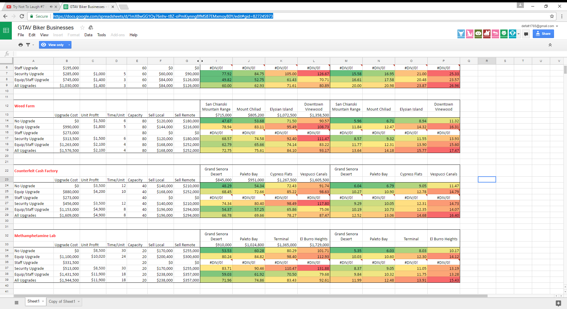Select the green leopard viewer avatar
567x309 pixels.
click(x=504, y=34)
